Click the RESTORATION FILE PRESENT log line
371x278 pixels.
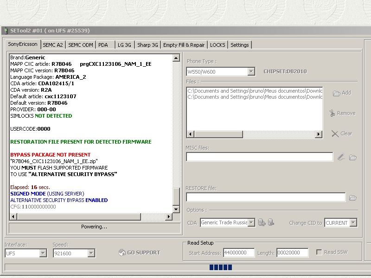81,142
